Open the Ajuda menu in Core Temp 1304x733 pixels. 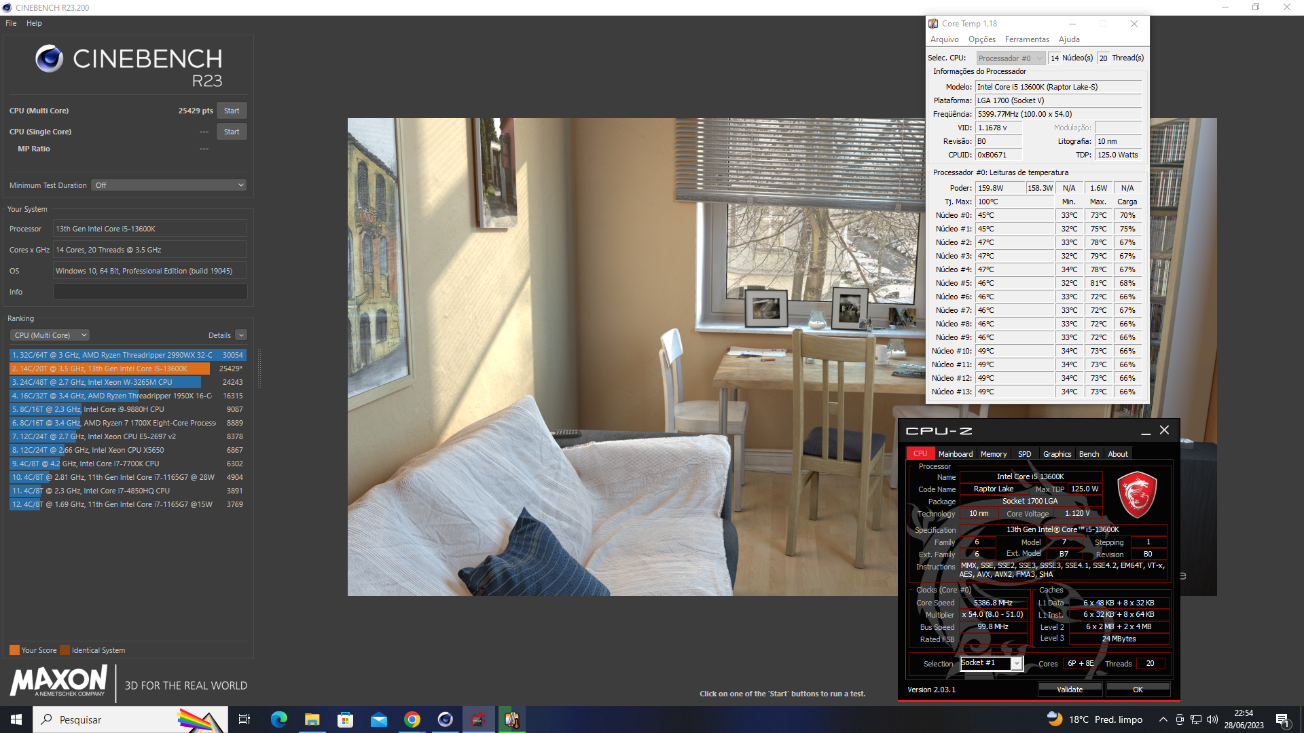pyautogui.click(x=1069, y=39)
